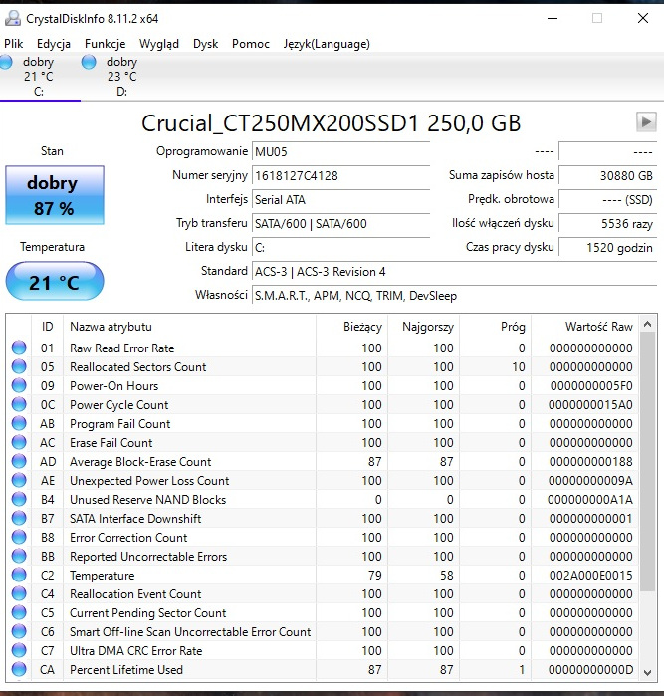Click the Suma zapisów hosta value 30880 GB
Screen dimensions: 664x696
(x=607, y=176)
